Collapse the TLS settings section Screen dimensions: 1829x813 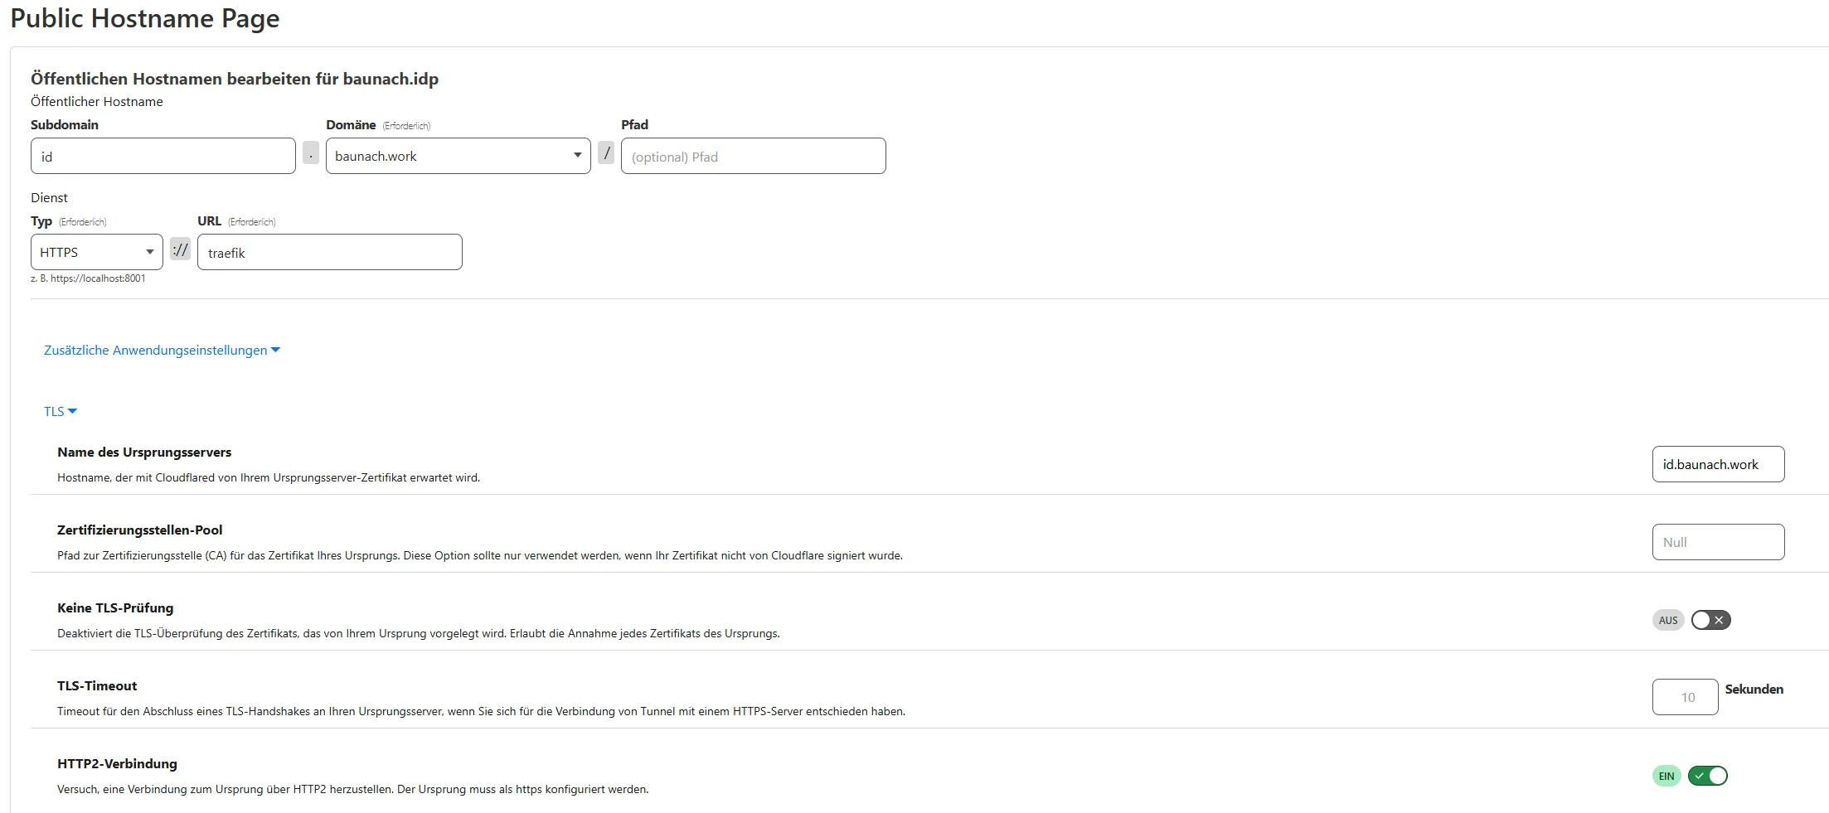[60, 412]
